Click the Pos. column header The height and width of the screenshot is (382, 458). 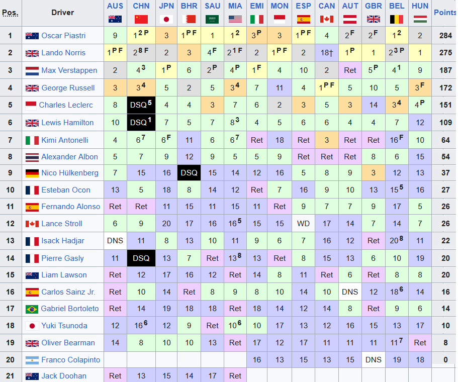pos(10,13)
